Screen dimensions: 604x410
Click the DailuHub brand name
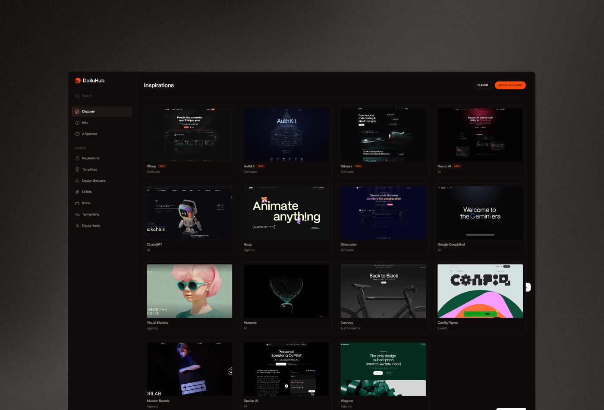pos(94,81)
